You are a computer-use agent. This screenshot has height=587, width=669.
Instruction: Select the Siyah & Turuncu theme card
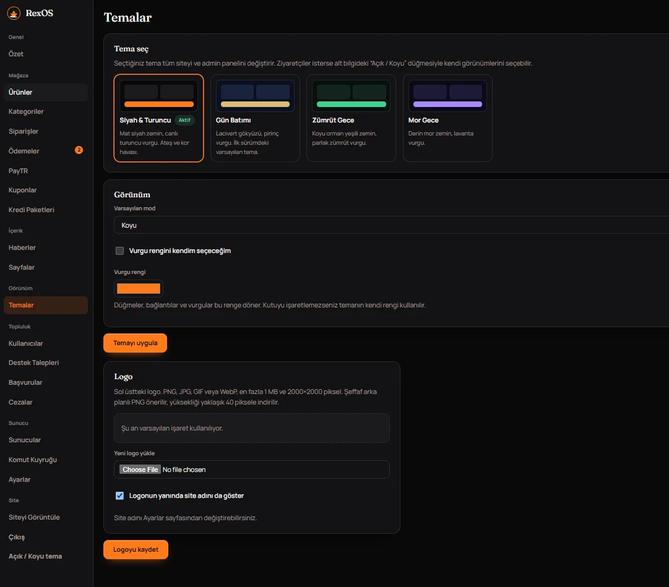(x=158, y=118)
